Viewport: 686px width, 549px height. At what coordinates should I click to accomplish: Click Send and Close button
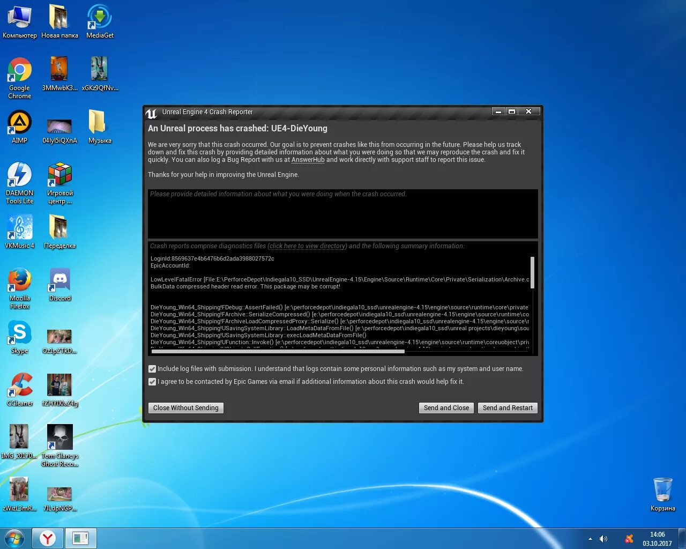(x=446, y=408)
